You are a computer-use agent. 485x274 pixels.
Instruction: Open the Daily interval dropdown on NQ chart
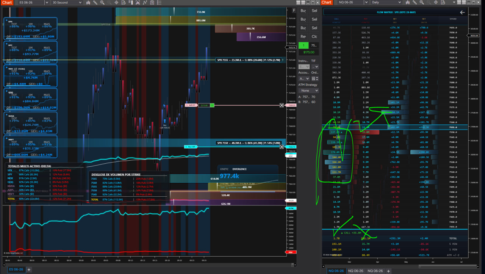coord(399,3)
